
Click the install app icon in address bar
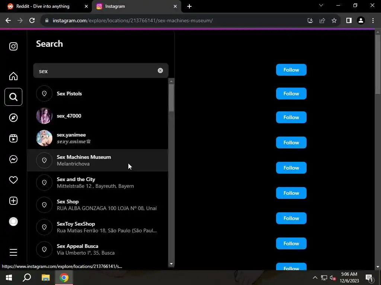click(x=310, y=21)
